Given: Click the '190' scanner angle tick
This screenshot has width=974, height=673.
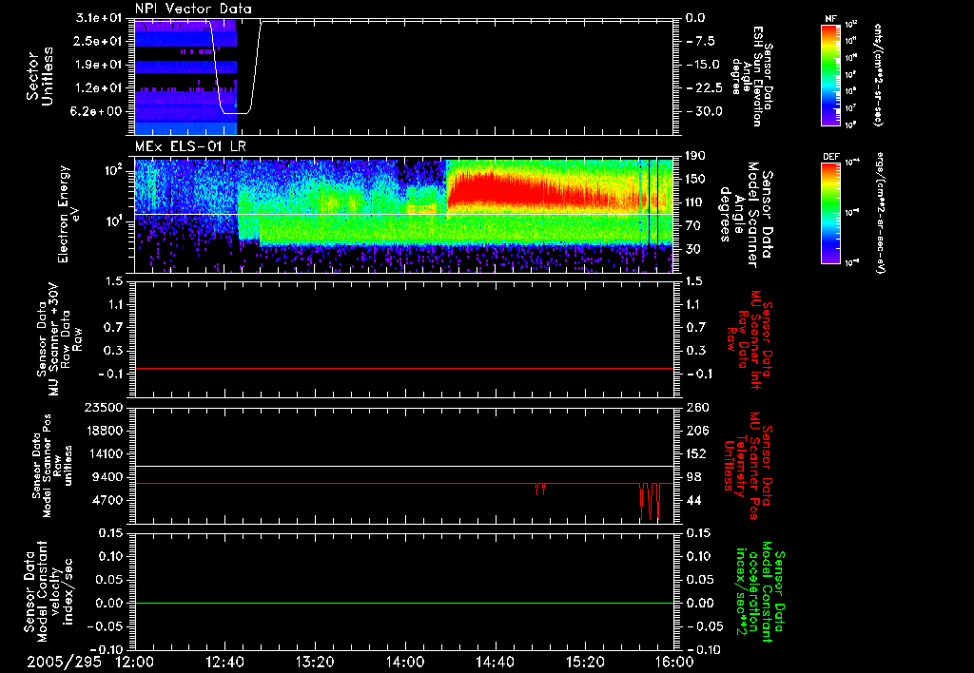Looking at the screenshot, I should (695, 156).
